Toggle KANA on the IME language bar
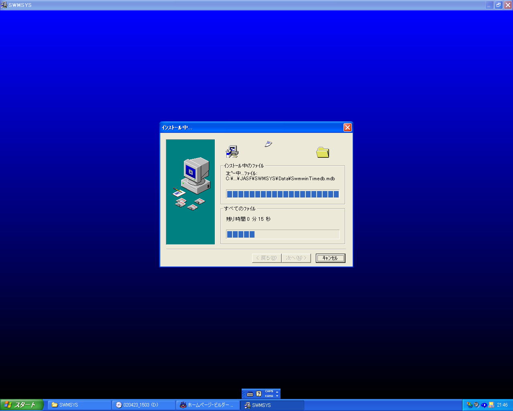 [x=269, y=396]
